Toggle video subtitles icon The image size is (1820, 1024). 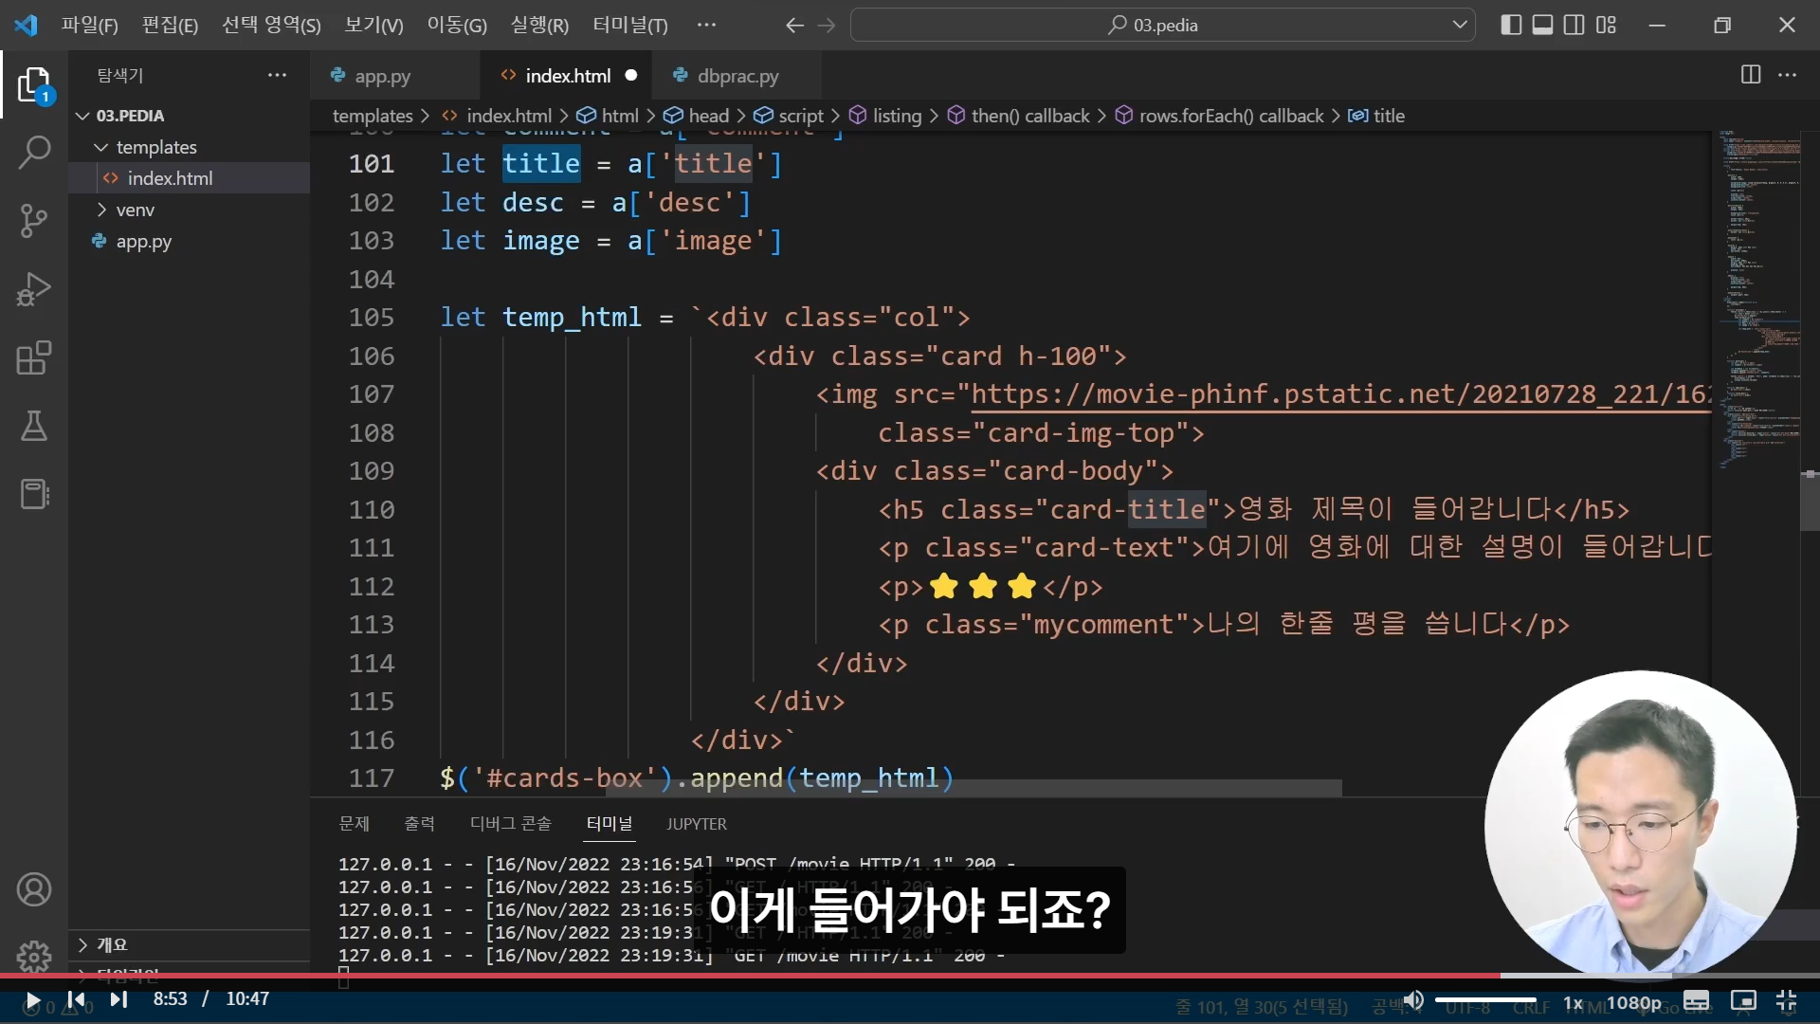tap(1697, 1001)
